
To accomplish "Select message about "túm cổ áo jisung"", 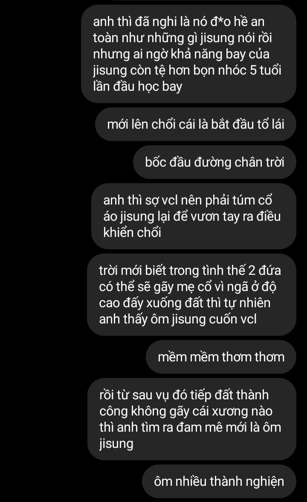I will [194, 216].
